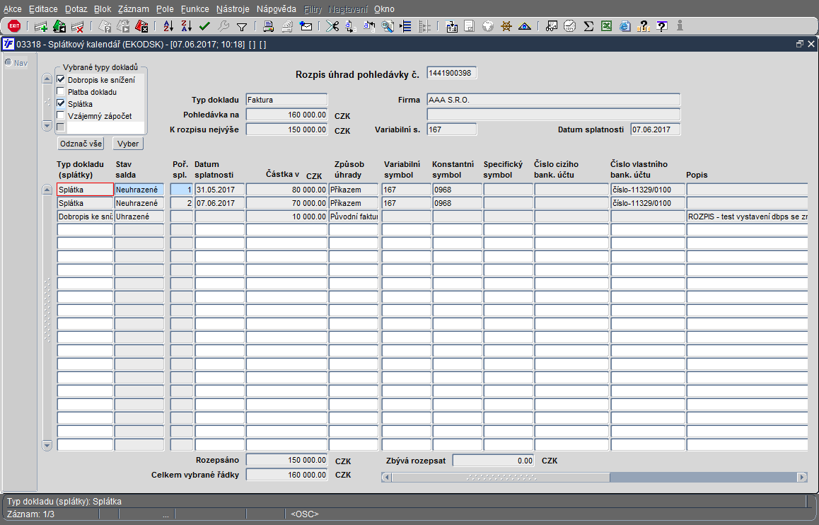
Task: Click the insert new record icon
Action: click(41, 26)
